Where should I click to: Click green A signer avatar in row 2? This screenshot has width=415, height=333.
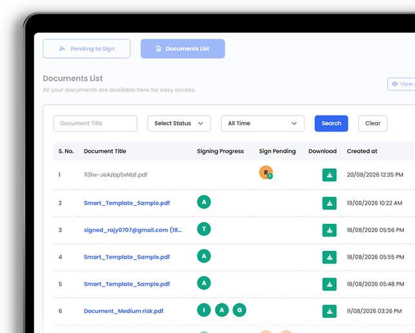[x=204, y=202]
